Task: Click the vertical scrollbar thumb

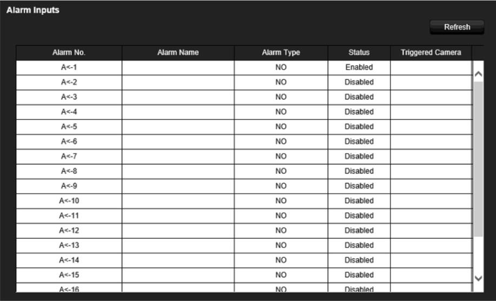Action: 478,159
